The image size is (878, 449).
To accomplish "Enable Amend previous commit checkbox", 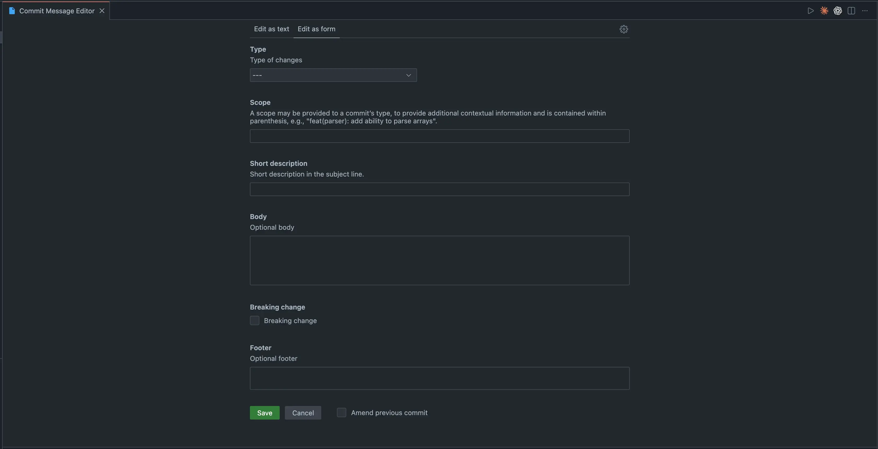I will (x=342, y=412).
